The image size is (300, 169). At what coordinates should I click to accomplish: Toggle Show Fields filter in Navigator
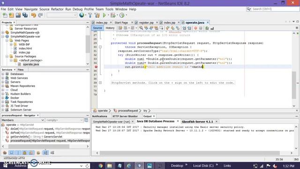tap(11, 153)
